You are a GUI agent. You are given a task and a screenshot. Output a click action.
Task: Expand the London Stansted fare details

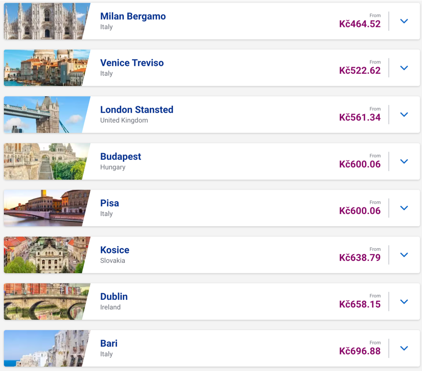[x=404, y=115]
